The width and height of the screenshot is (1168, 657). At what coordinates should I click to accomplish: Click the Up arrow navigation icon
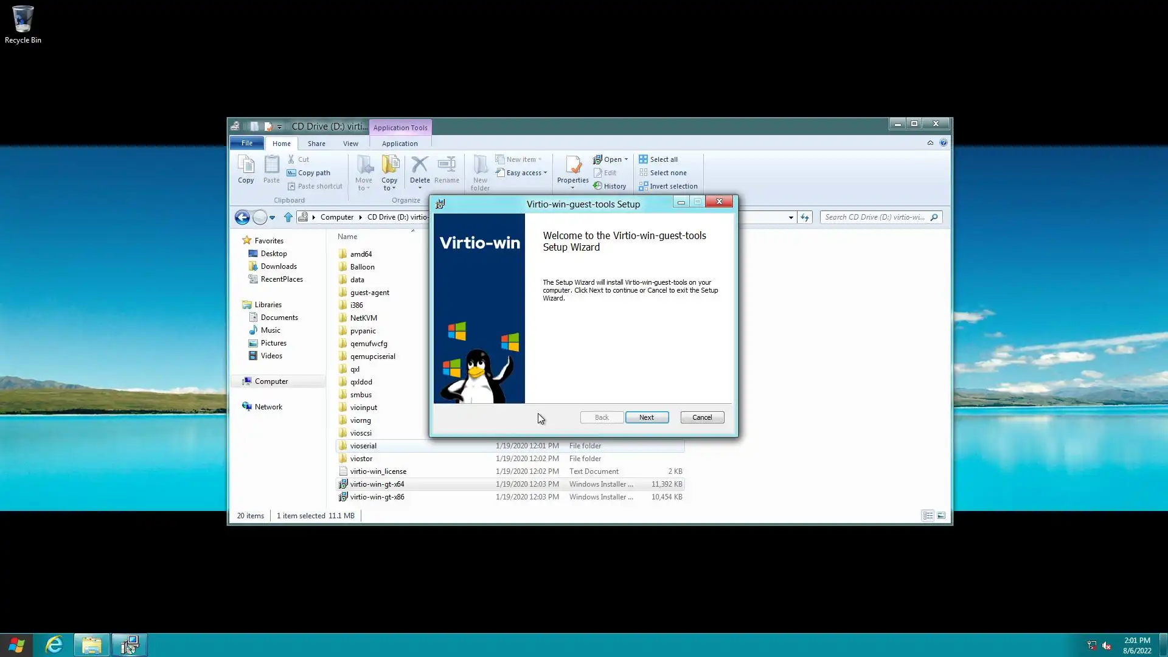pyautogui.click(x=288, y=217)
